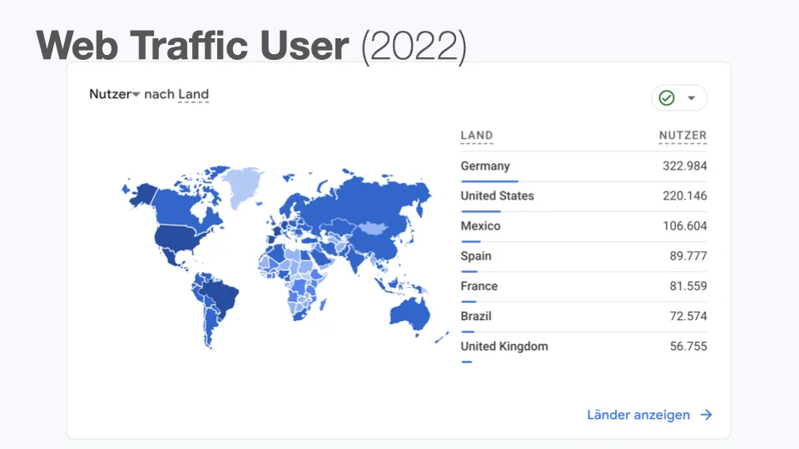Click the green checkmark status icon
This screenshot has height=449, width=799.
click(x=667, y=98)
